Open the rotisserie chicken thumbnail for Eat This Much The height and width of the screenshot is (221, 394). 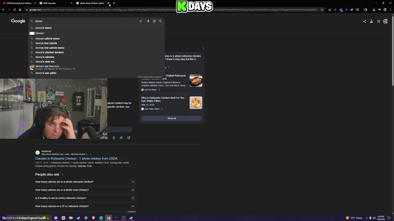point(196,80)
